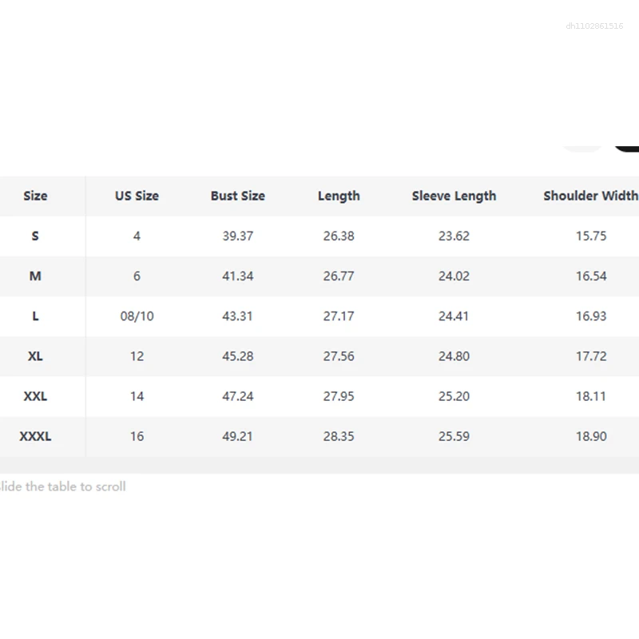Click the 39.37 bust size cell
The width and height of the screenshot is (639, 639).
point(238,236)
